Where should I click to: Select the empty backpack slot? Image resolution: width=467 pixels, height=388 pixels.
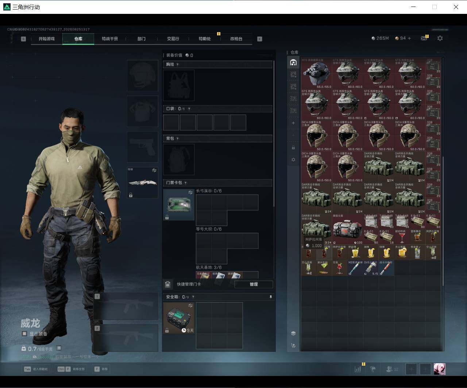pos(179,160)
